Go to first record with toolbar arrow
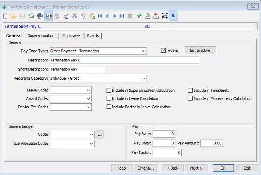Screen dimensions: 261x175 (x=100, y=16)
